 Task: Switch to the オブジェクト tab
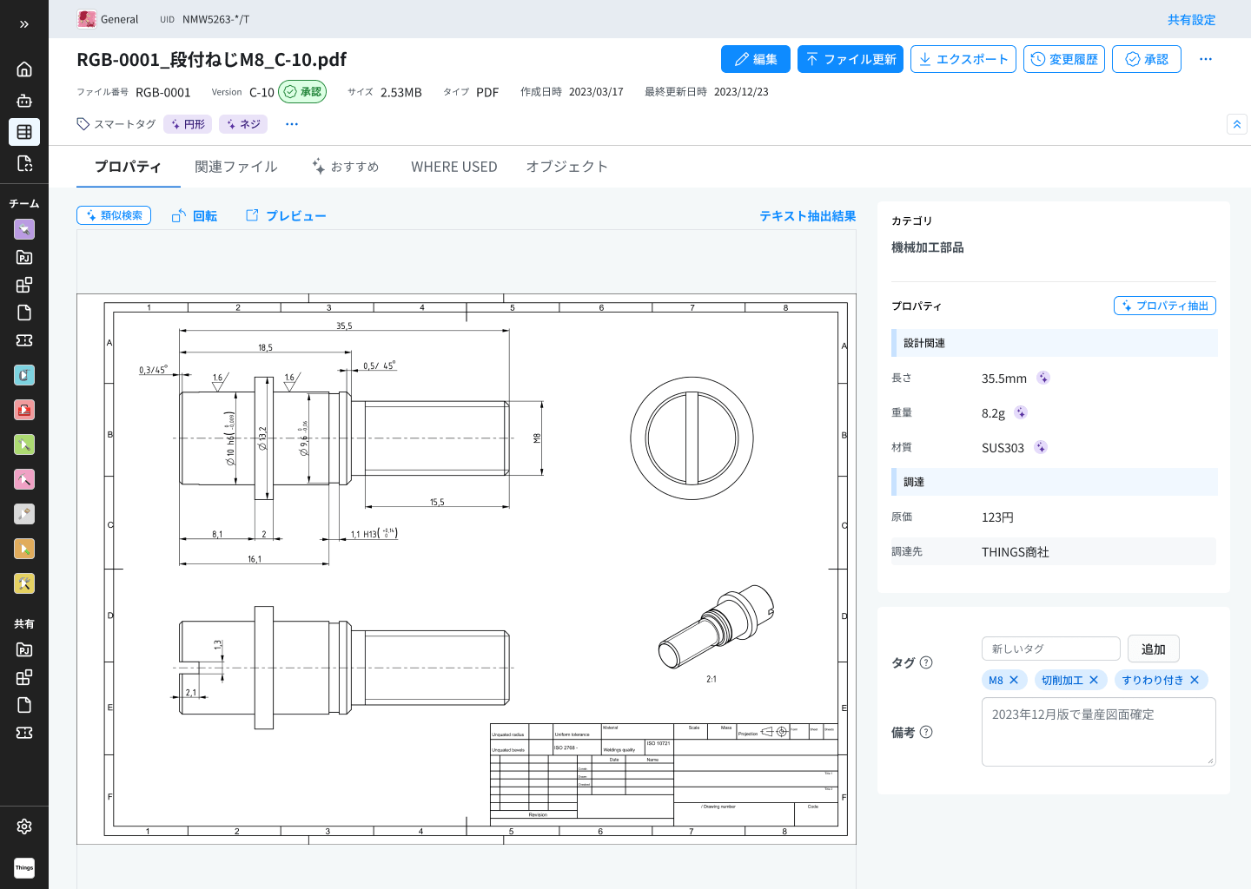point(566,167)
